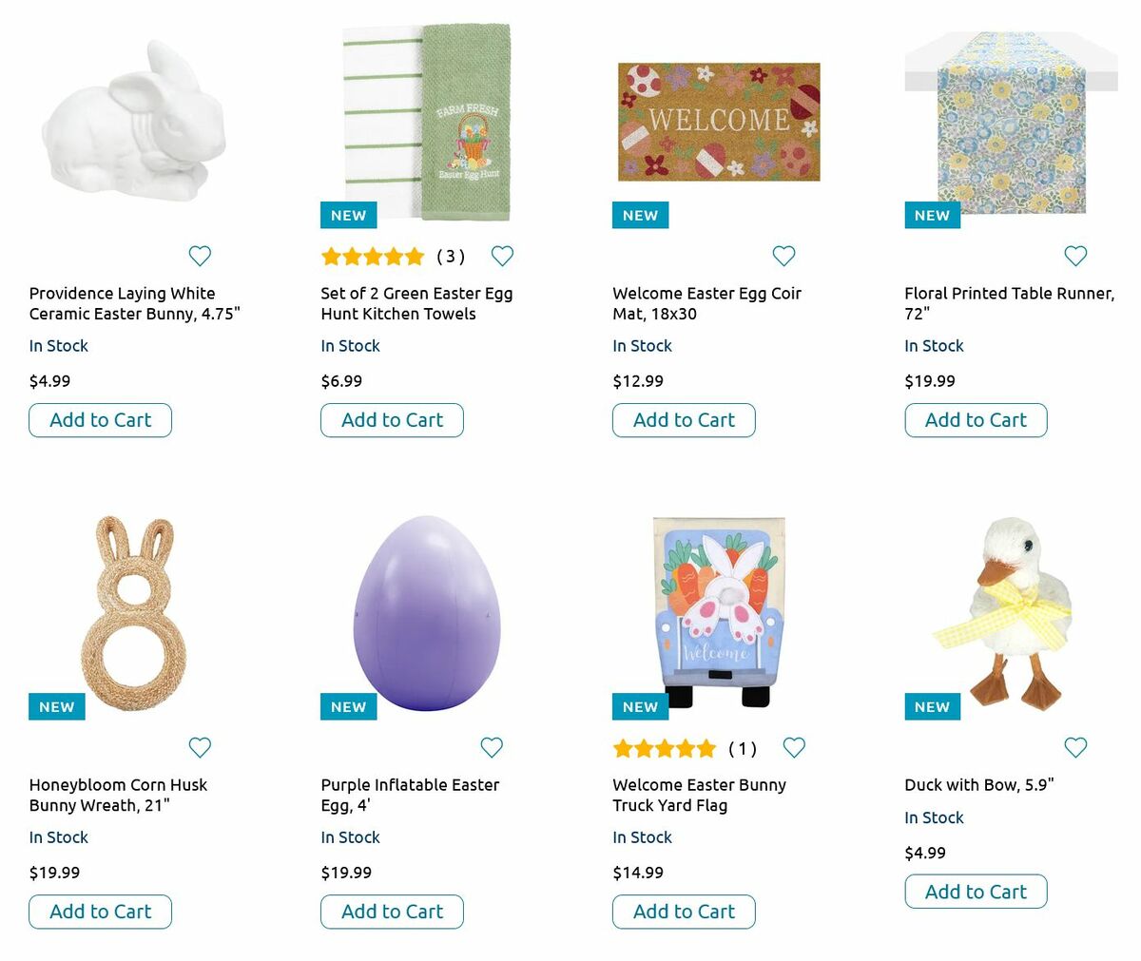Add Duck with Bow to cart
Screen dimensions: 1141x961
coord(976,892)
